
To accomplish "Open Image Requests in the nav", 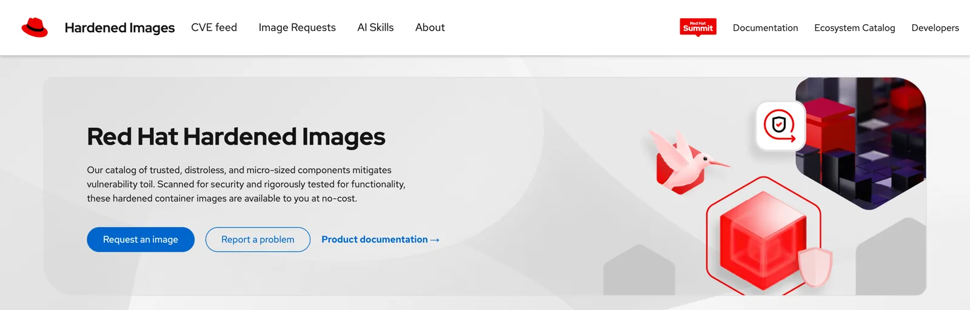I will (x=297, y=27).
